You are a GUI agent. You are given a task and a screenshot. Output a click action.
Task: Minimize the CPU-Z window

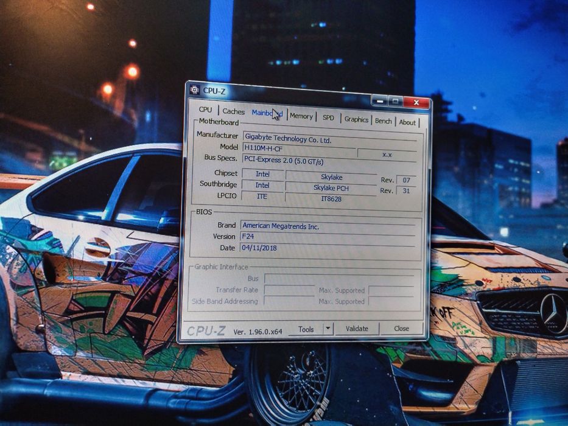380,101
